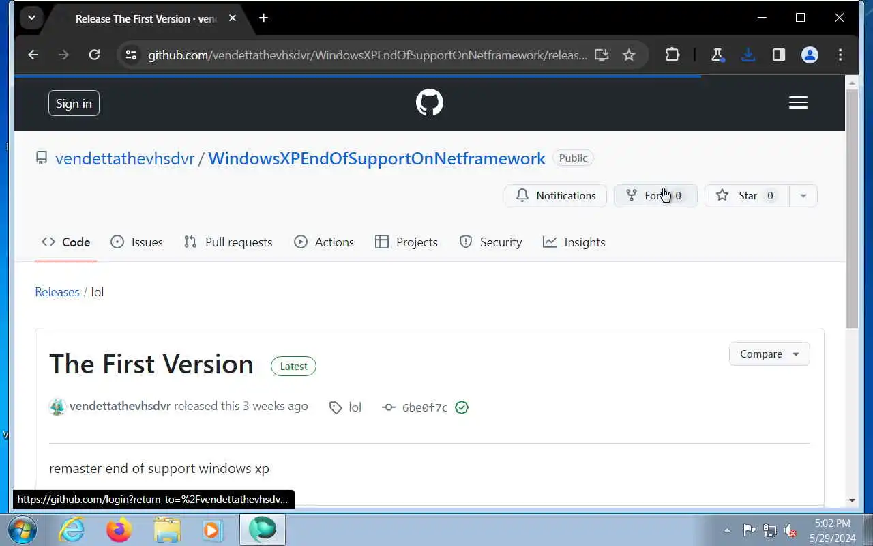Click the install app icon in address bar
Screen dimensions: 873x546
click(602, 55)
